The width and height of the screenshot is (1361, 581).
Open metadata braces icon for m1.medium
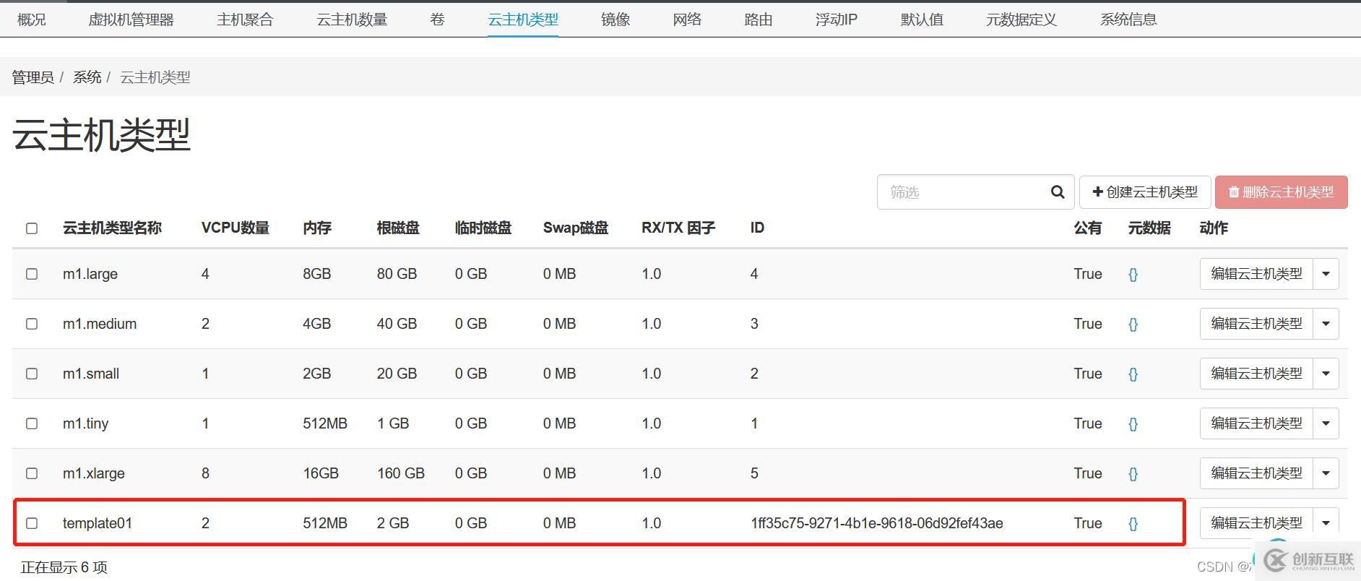pos(1133,324)
